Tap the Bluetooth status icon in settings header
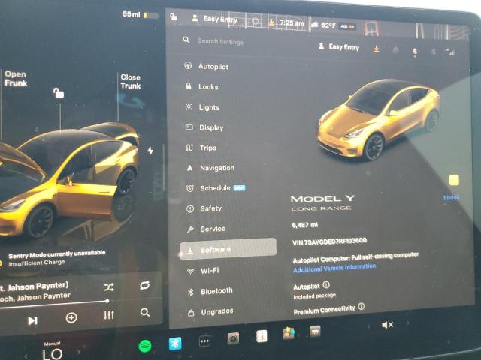Image resolution: width=481 pixels, height=360 pixels. point(434,52)
